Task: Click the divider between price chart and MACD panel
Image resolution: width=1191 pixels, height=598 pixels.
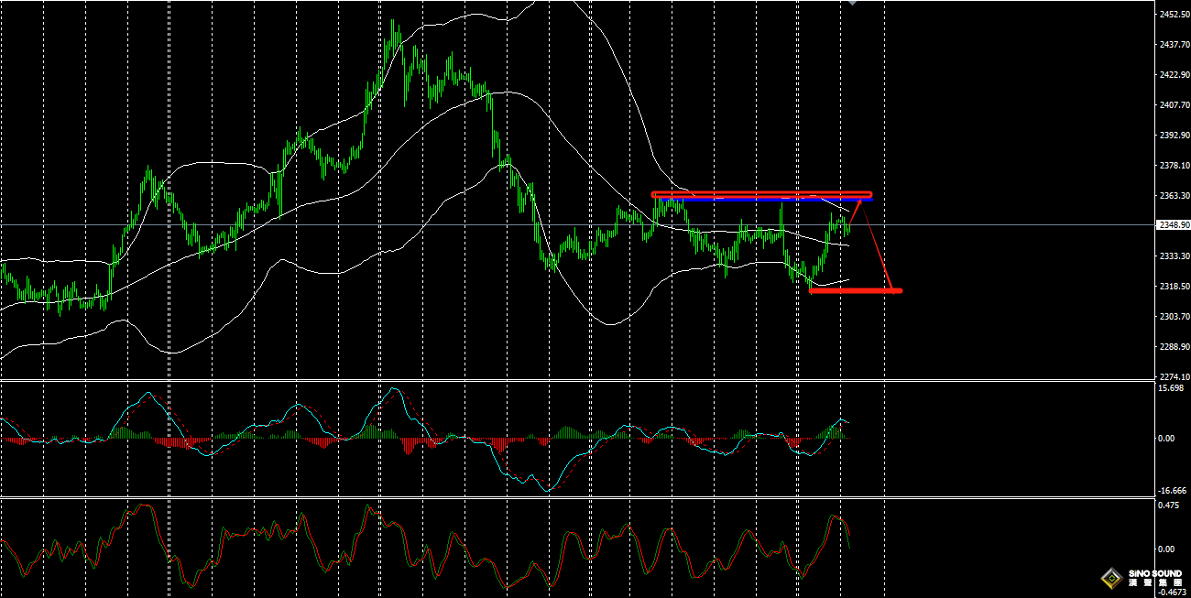Action: pos(577,380)
